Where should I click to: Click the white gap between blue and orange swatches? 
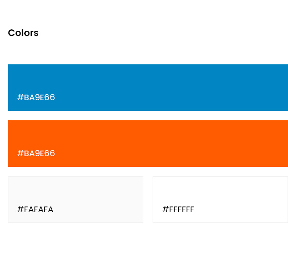[x=148, y=116]
